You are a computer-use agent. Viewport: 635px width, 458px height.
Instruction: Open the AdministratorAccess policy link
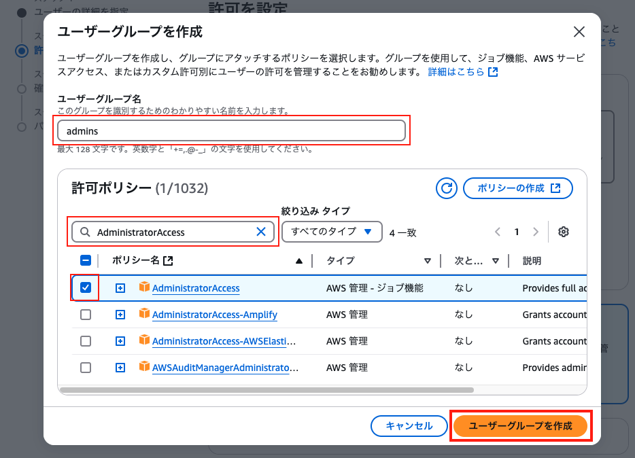pos(196,288)
